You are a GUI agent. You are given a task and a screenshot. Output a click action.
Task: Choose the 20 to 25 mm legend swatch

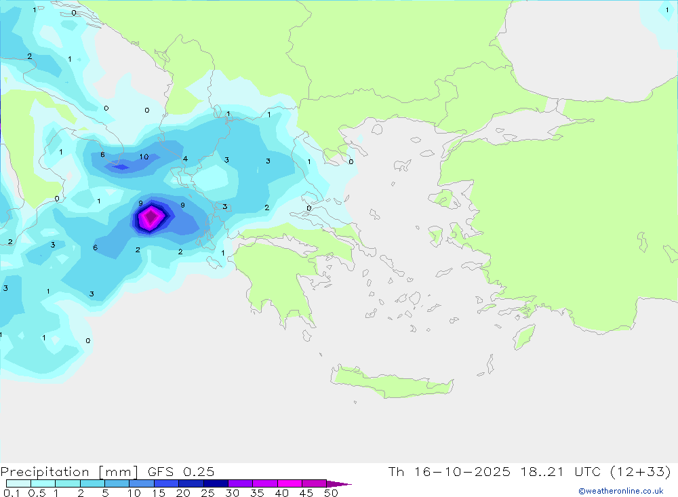pyautogui.click(x=191, y=483)
